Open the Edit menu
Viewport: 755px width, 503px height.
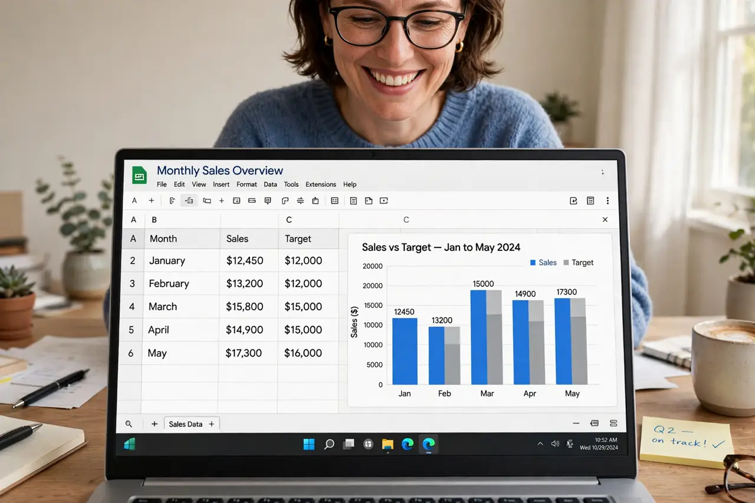coord(179,184)
